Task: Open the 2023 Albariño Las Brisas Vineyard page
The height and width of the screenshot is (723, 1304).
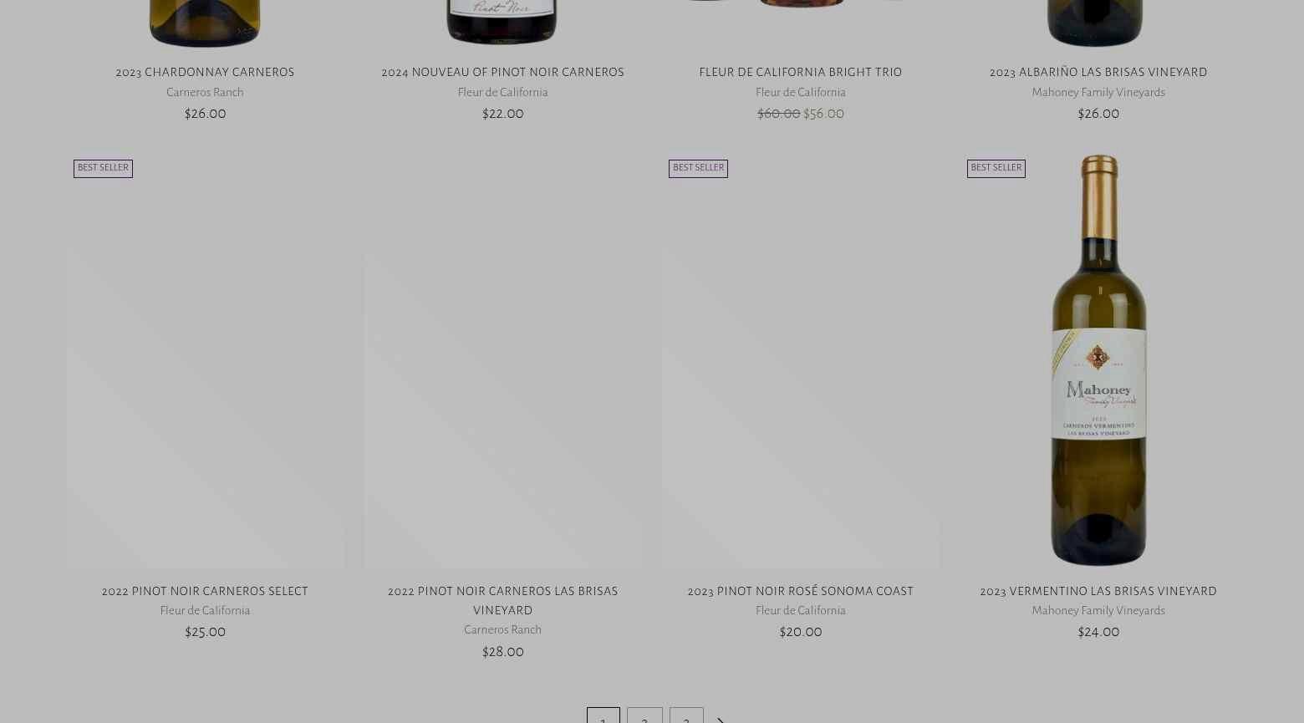Action: pos(1098,73)
